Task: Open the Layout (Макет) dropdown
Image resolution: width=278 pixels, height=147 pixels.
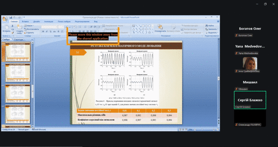Action: point(30,26)
